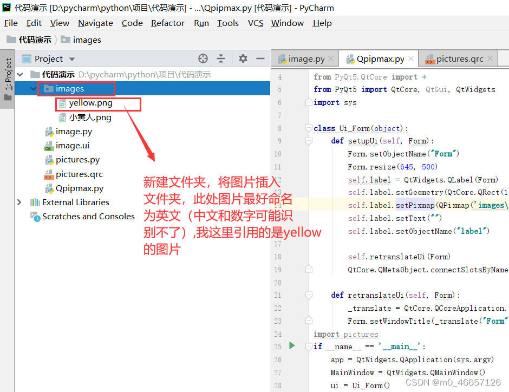The image size is (509, 392).
Task: Open the Run menu
Action: (201, 23)
